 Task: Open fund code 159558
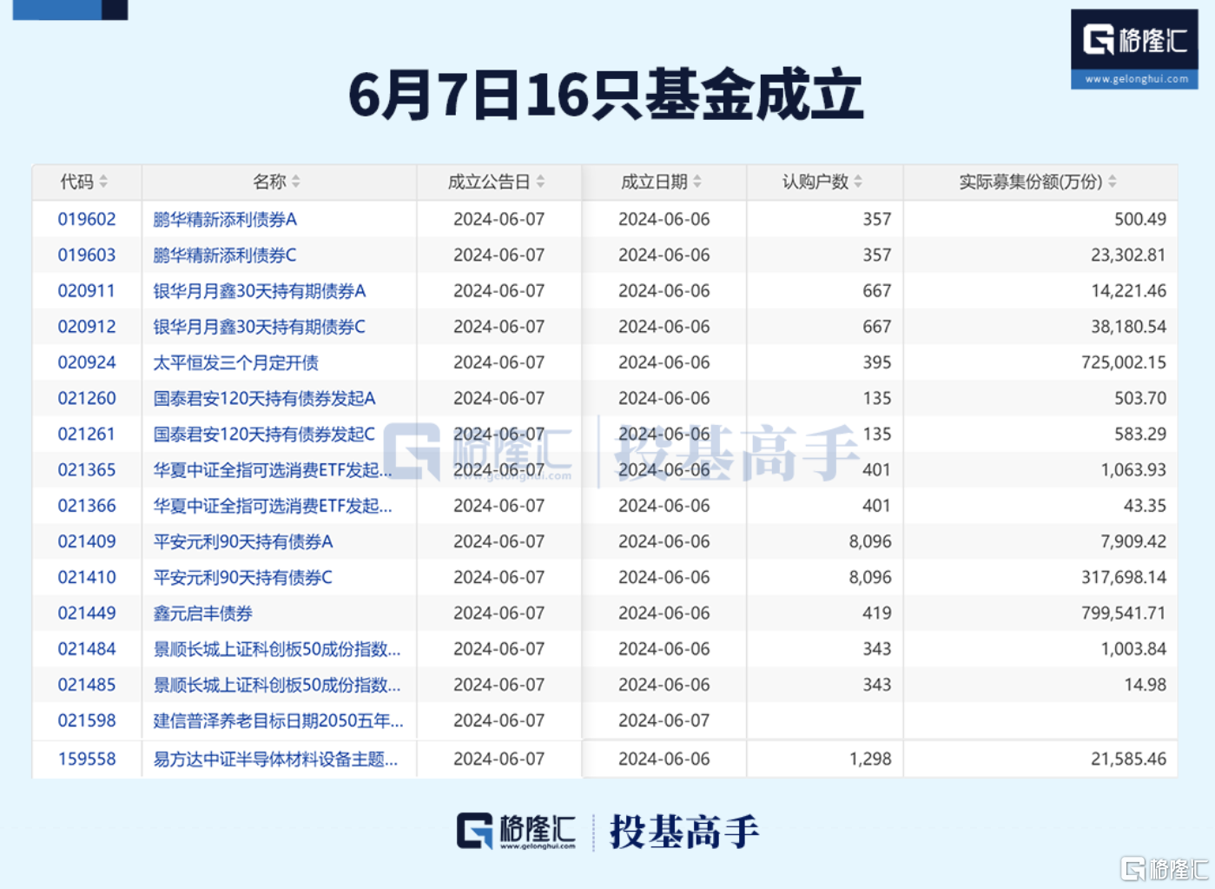click(x=87, y=759)
